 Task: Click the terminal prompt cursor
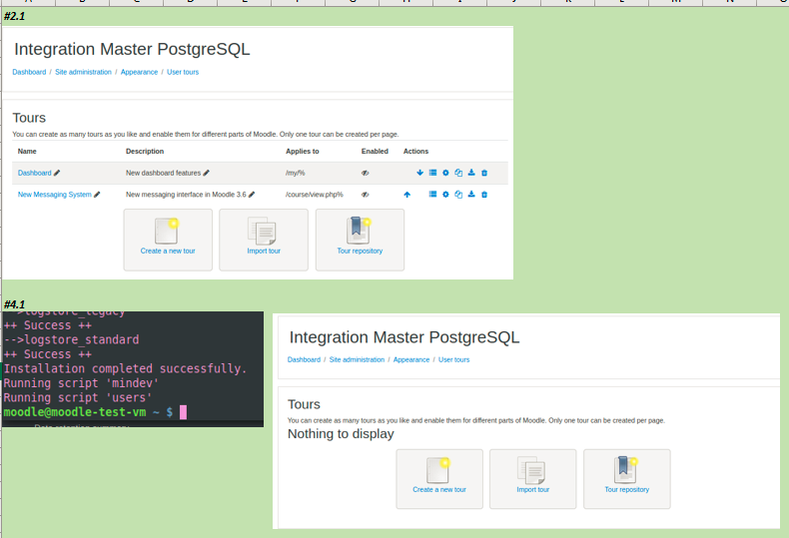click(183, 412)
